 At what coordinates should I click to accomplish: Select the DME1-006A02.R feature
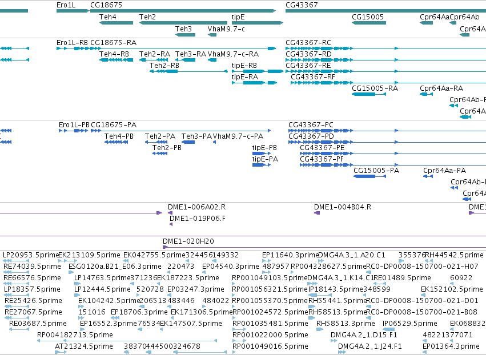(170, 213)
